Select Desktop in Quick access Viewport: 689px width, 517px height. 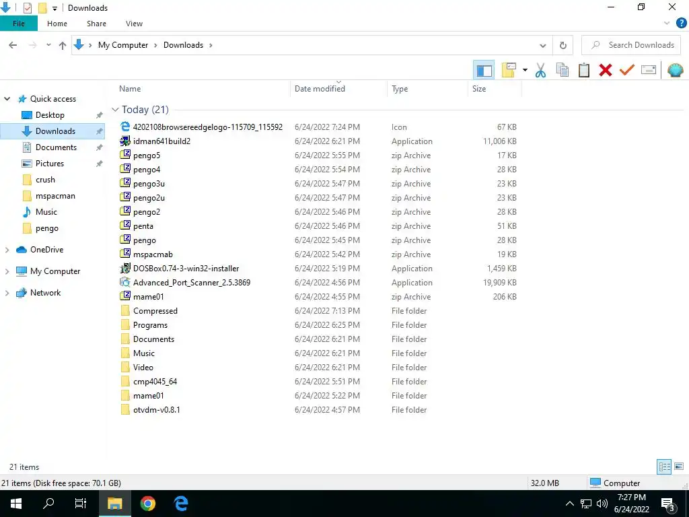pos(50,115)
